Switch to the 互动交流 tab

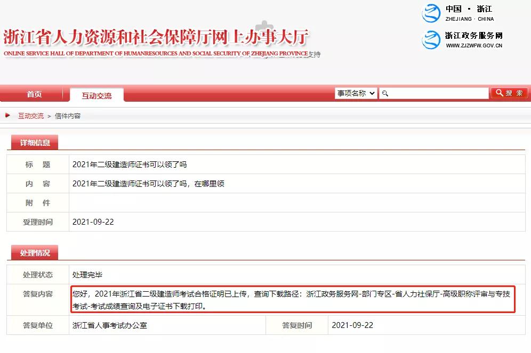click(x=96, y=96)
